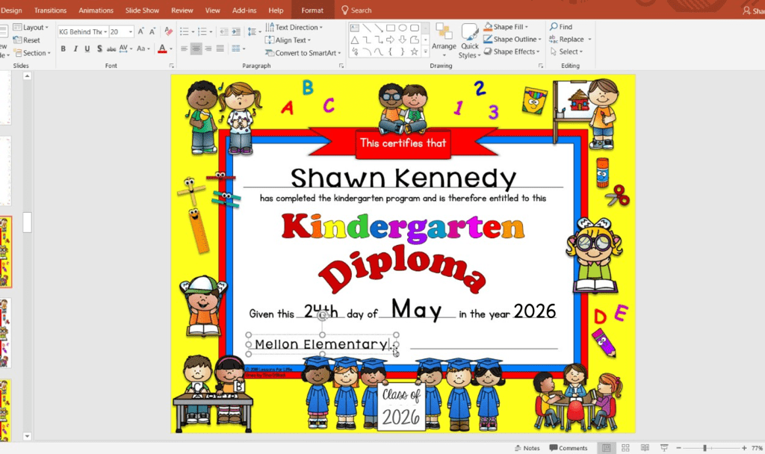Screen dimensions: 765x454
Task: Switch to Reading View
Action: point(645,448)
